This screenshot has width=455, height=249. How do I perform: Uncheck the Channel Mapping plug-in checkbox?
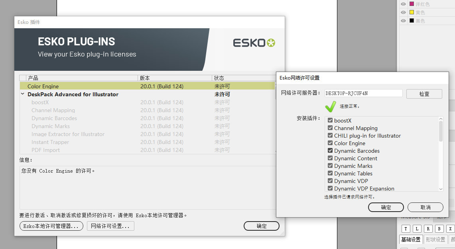click(x=330, y=128)
